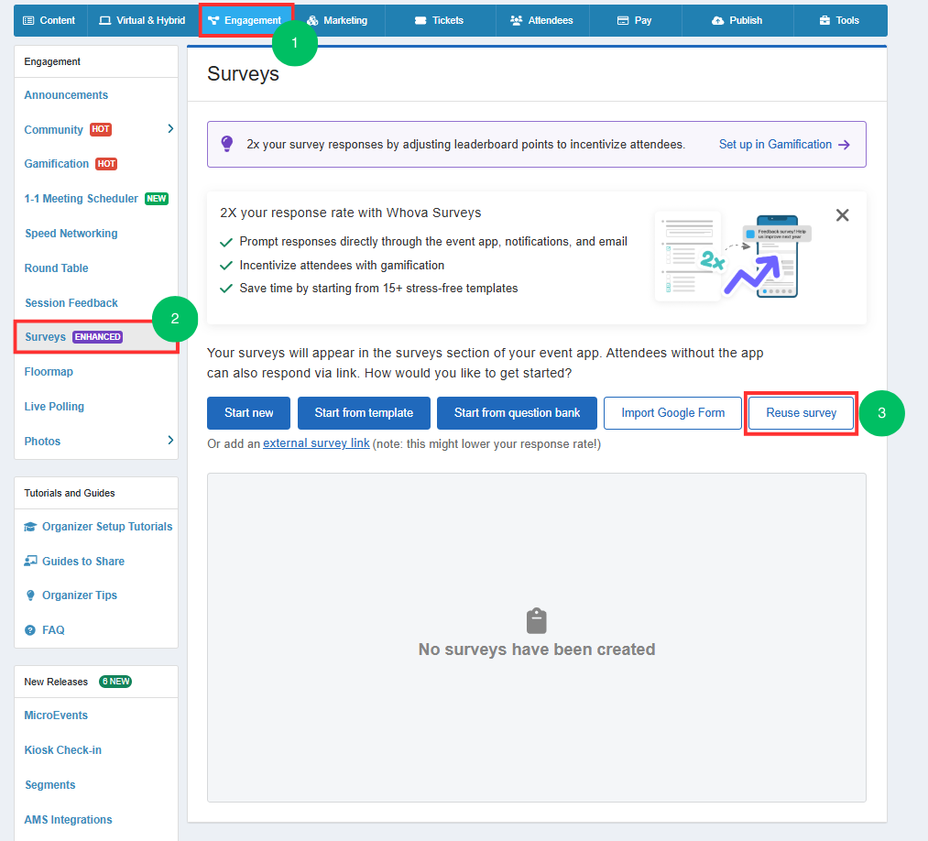Open Kiosk Check-in link

[62, 750]
